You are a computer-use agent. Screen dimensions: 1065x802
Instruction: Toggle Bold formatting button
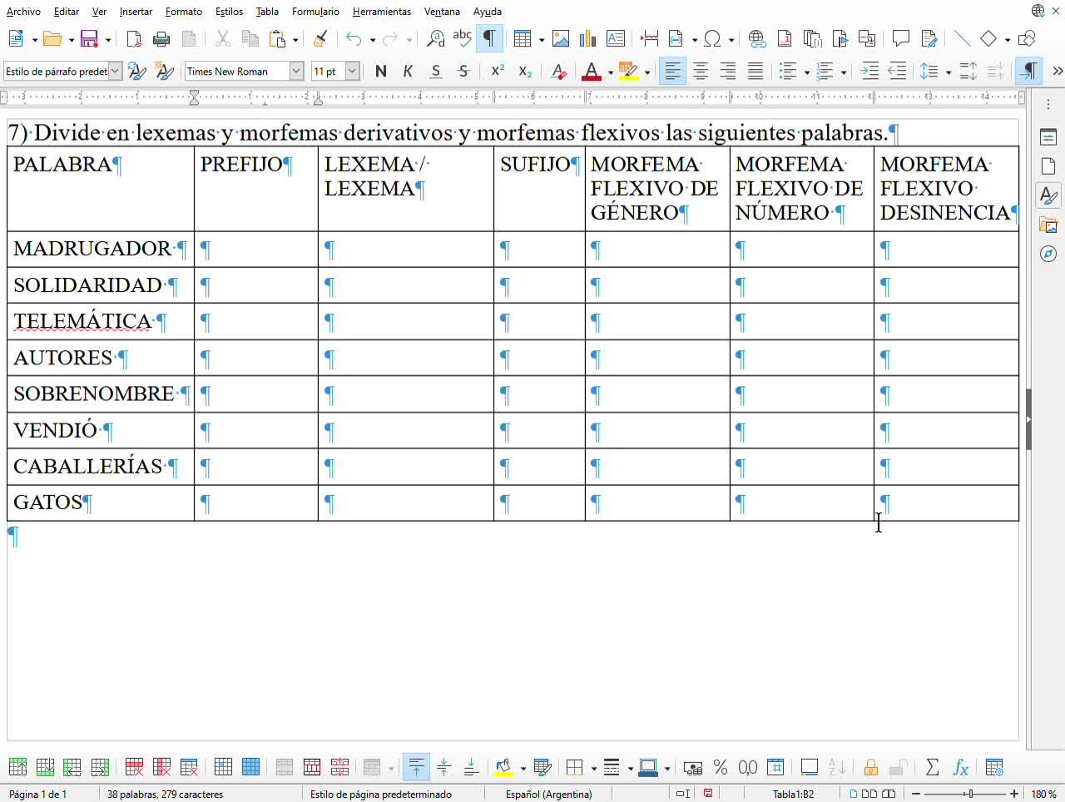click(x=381, y=72)
